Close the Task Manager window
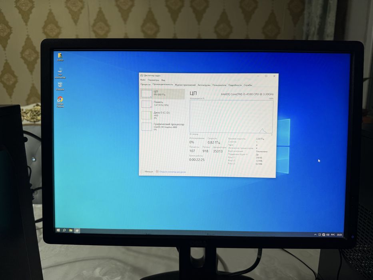373x280 pixels. tap(274, 76)
